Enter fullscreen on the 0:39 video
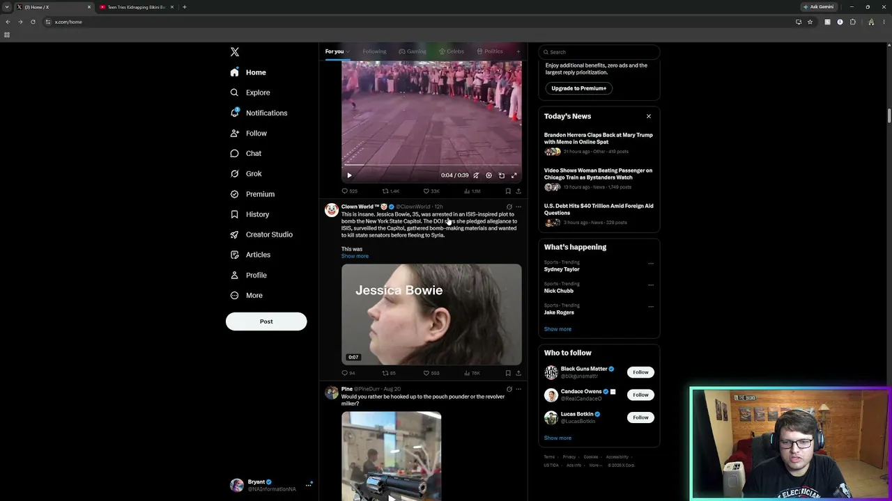 coord(514,175)
